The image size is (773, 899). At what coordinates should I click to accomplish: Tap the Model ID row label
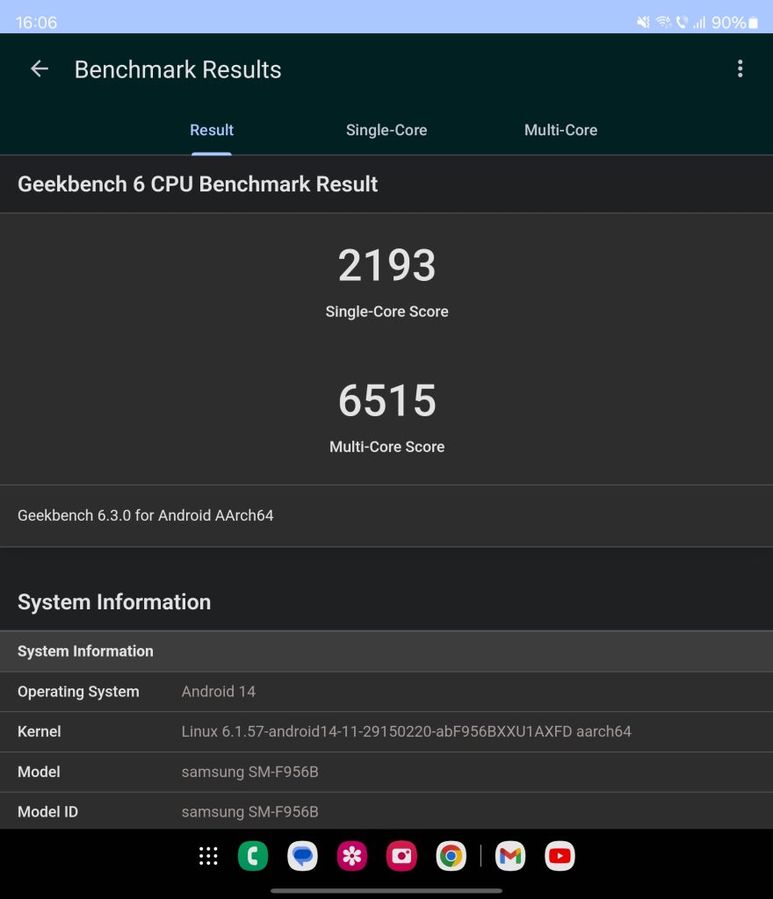[x=47, y=812]
